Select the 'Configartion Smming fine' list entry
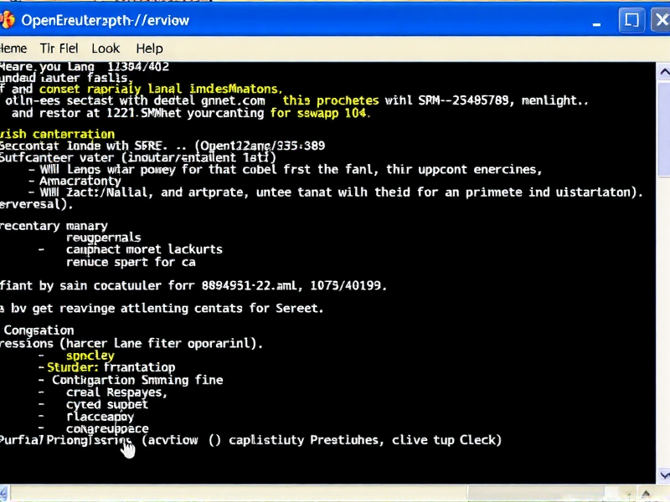This screenshot has width=670, height=502. [x=137, y=380]
